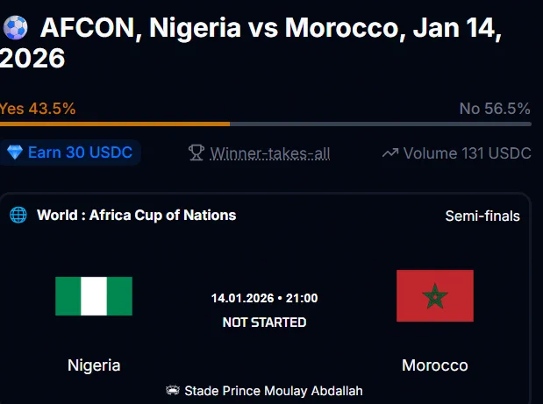Click the stadium icon by venue name
This screenshot has height=404, width=543.
coord(173,391)
